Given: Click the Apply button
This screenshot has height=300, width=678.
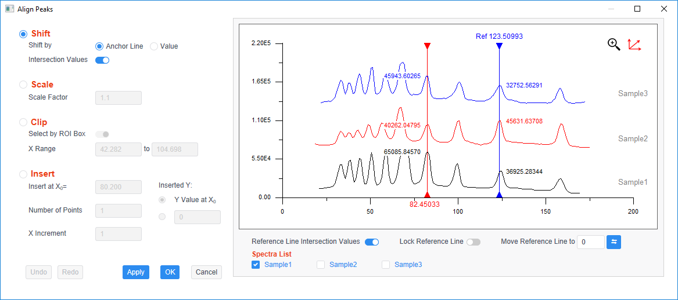Looking at the screenshot, I should pos(136,272).
